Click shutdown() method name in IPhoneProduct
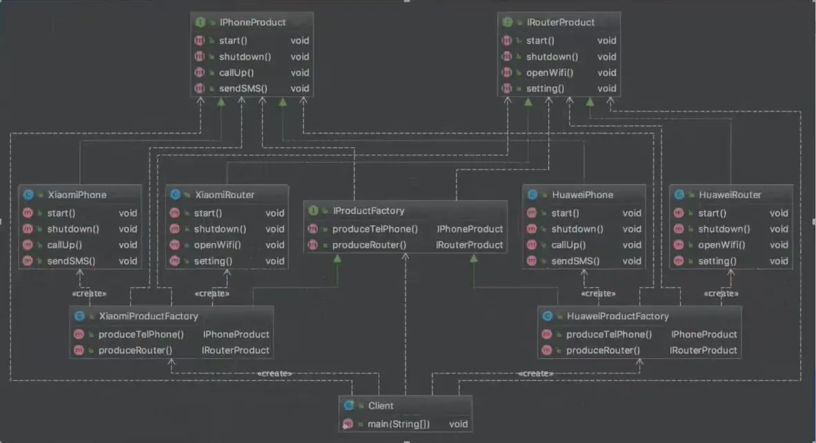The width and height of the screenshot is (816, 443). (245, 57)
